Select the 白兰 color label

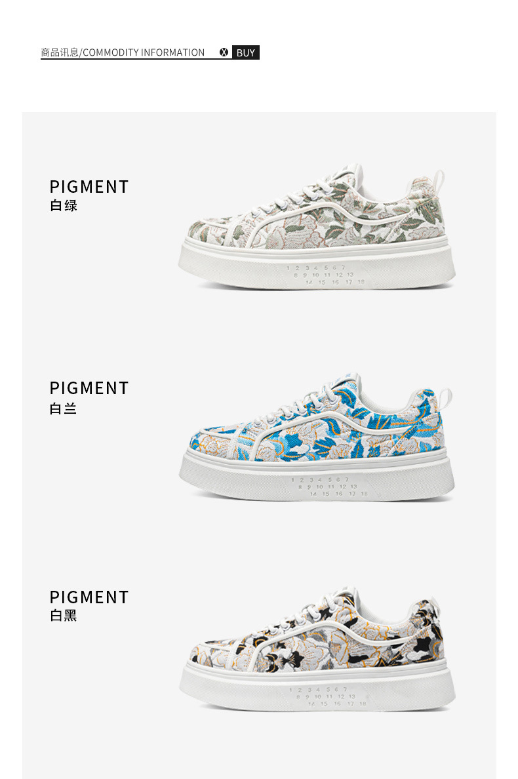coord(64,409)
